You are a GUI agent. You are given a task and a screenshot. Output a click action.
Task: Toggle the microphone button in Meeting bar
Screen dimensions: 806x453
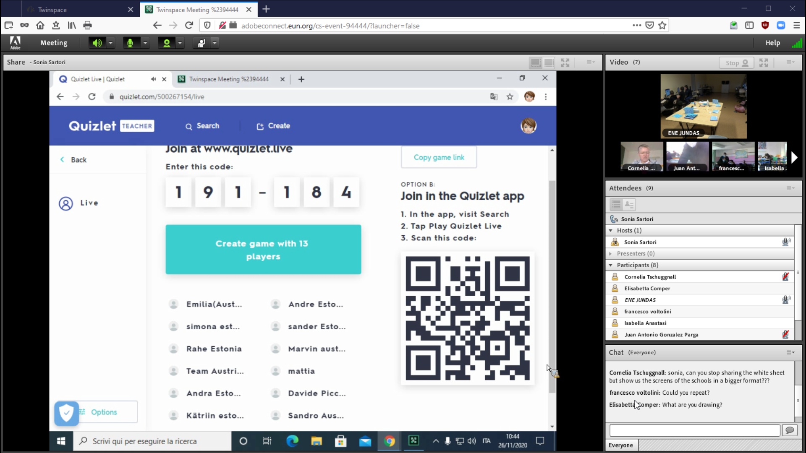pyautogui.click(x=130, y=43)
